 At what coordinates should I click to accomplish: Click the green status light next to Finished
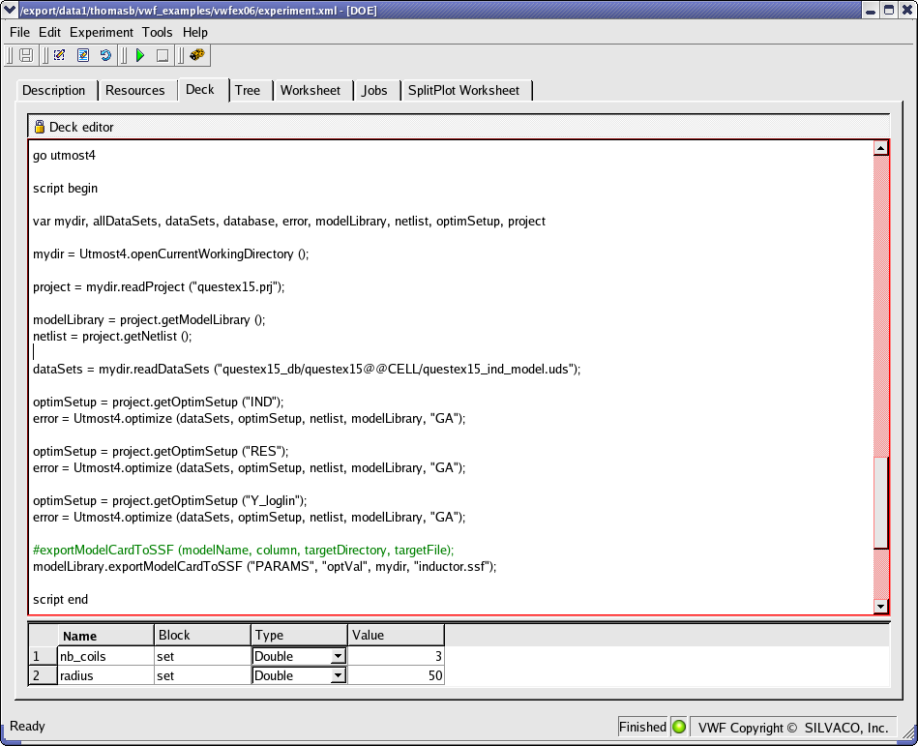(x=678, y=727)
